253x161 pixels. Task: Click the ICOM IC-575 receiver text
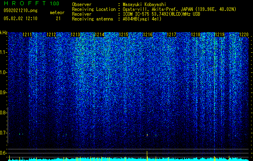coord(161,14)
